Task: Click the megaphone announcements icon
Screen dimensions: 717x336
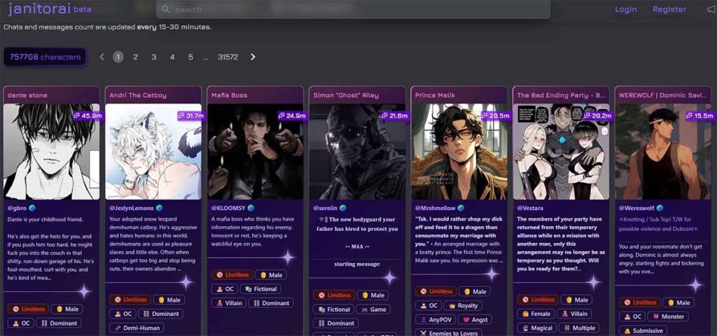Action: (x=711, y=9)
